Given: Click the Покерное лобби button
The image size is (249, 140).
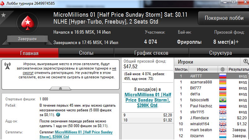Looking at the screenshot, I should 224,18.
